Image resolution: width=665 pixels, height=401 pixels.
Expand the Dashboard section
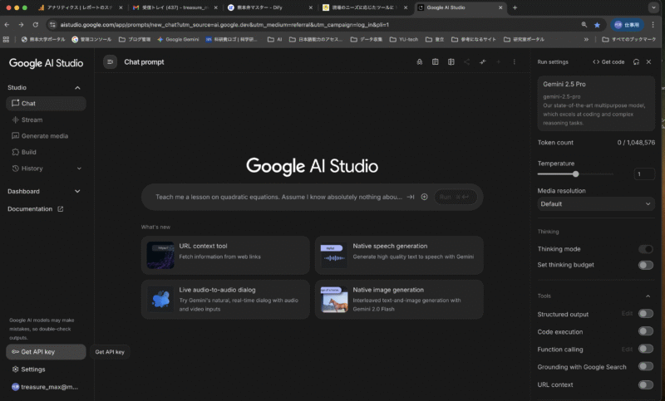(77, 191)
